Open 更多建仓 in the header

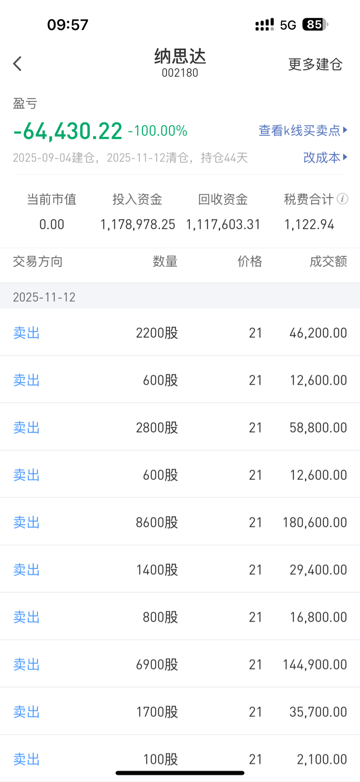[315, 64]
